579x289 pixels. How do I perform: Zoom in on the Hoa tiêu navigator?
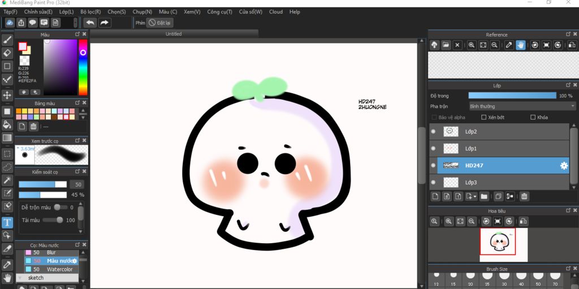click(x=448, y=221)
